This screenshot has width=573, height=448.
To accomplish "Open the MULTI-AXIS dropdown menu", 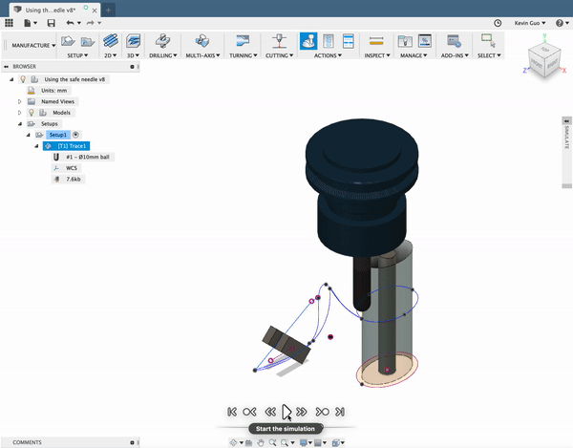I will click(x=202, y=55).
